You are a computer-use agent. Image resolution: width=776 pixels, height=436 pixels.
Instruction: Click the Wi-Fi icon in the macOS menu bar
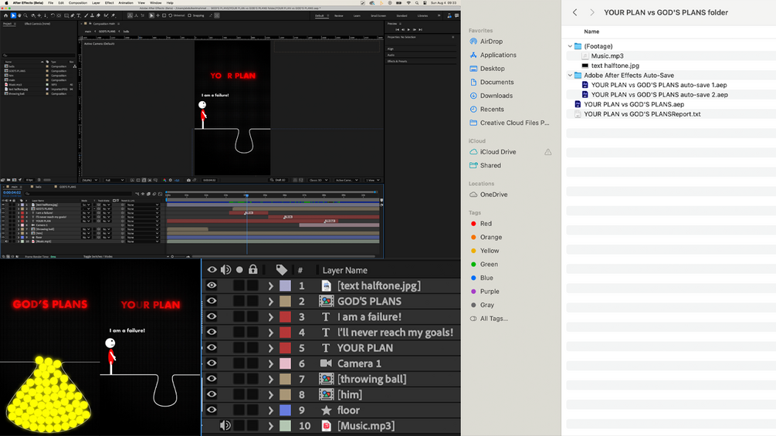[x=408, y=3]
